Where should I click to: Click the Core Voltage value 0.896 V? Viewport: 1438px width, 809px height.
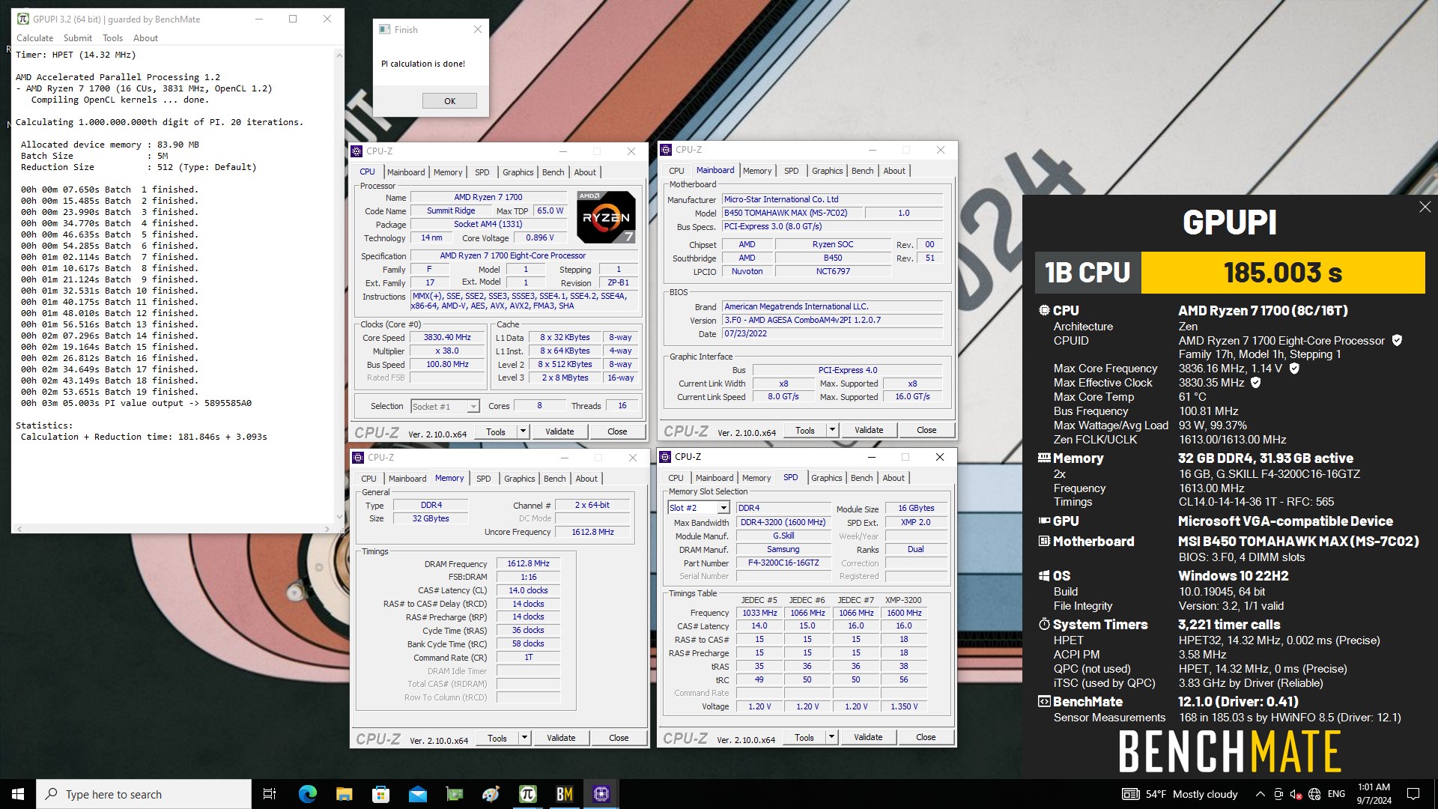[x=539, y=238]
